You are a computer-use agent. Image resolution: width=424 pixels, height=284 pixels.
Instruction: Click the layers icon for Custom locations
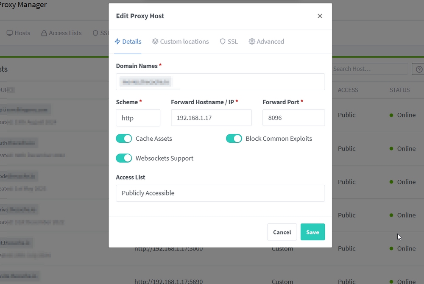pyautogui.click(x=155, y=42)
